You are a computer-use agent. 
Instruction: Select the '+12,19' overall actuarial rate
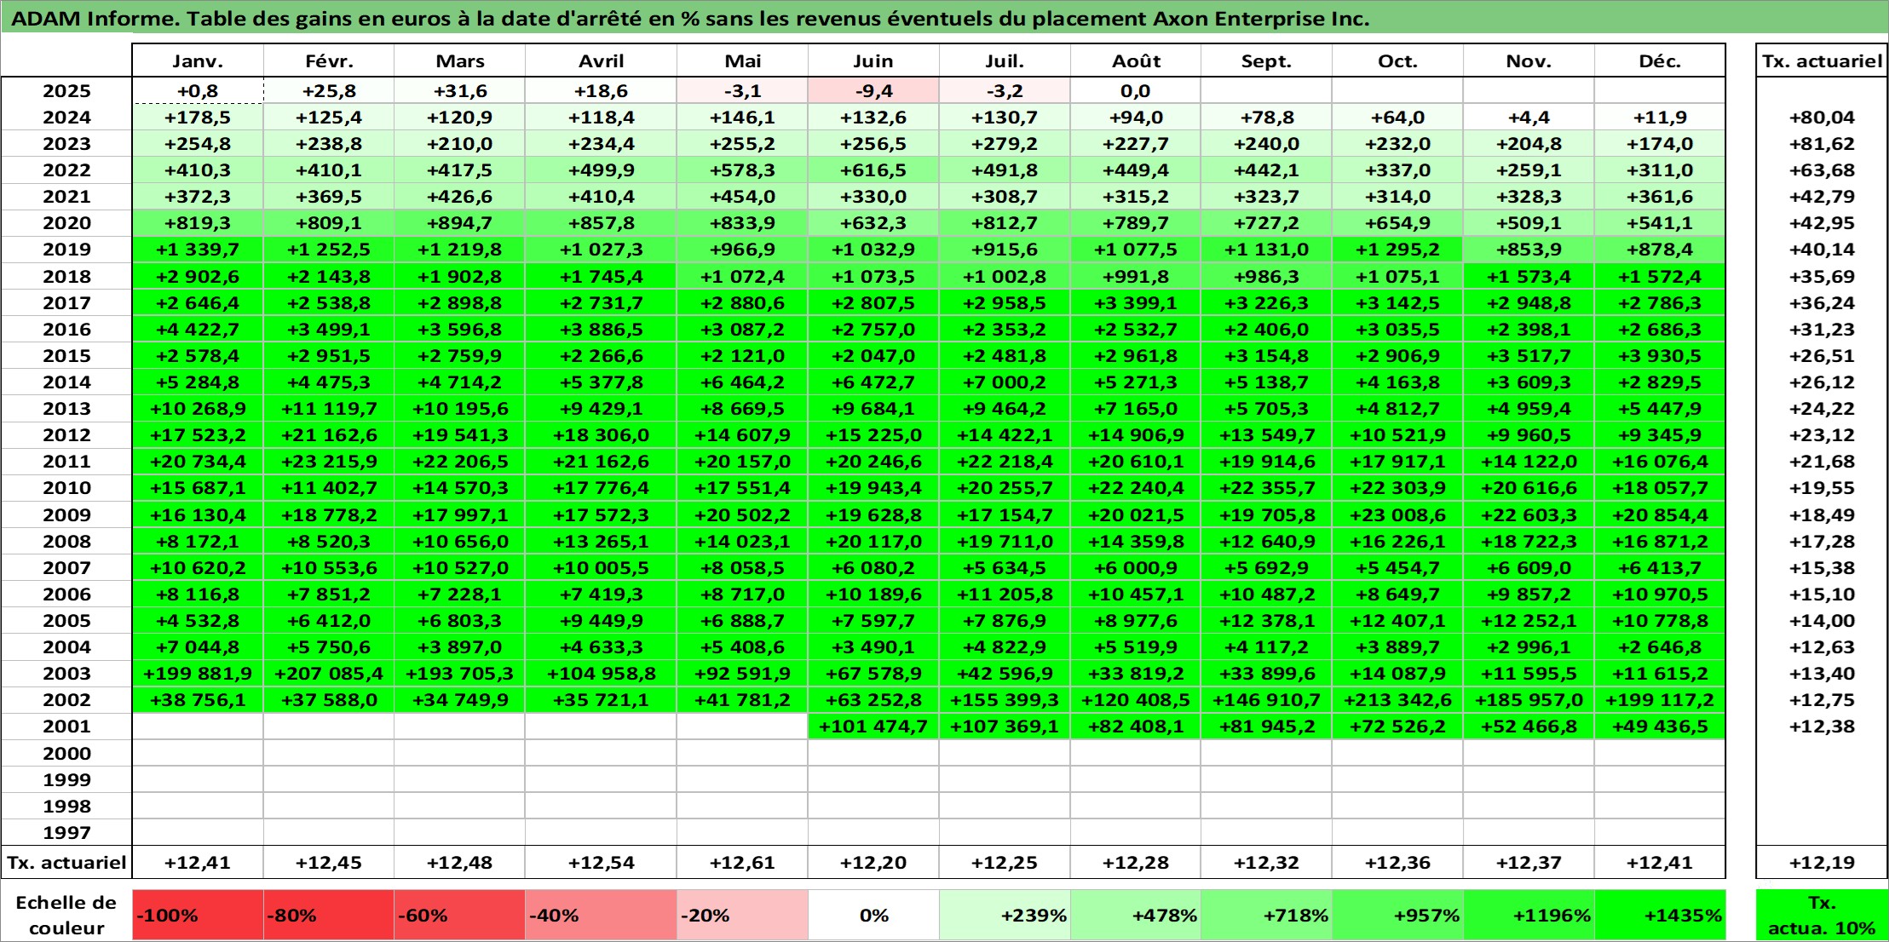pyautogui.click(x=1822, y=863)
